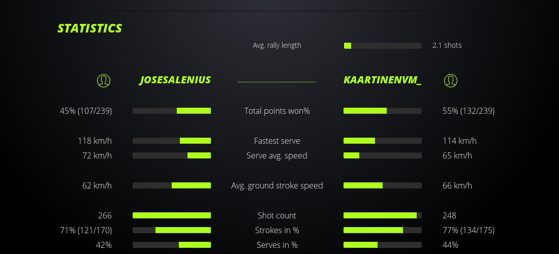Open the JOSESALENIUS player name
The image size is (559, 254).
coord(175,80)
